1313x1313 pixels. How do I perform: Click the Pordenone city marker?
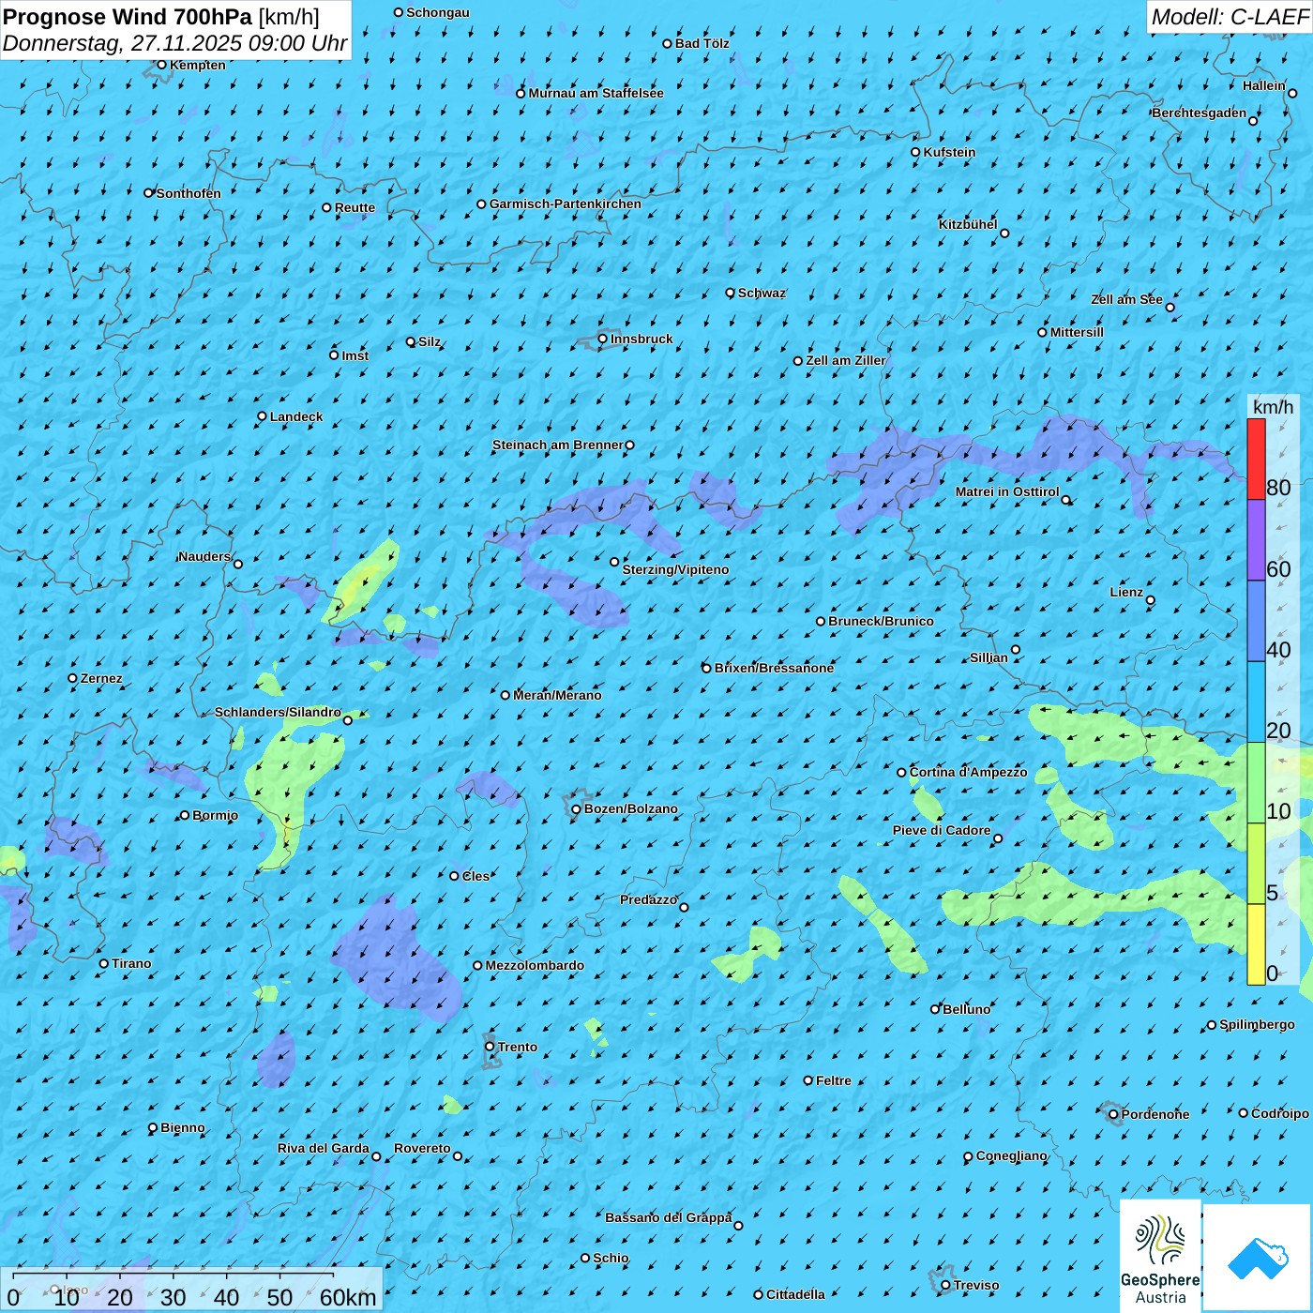click(1113, 1114)
